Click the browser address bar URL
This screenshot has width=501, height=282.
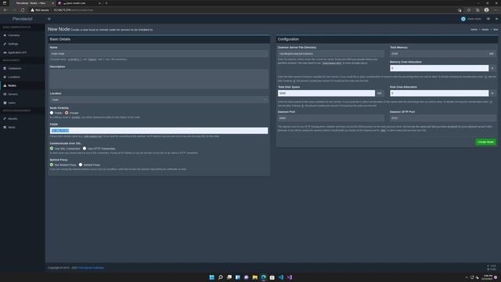point(74,10)
